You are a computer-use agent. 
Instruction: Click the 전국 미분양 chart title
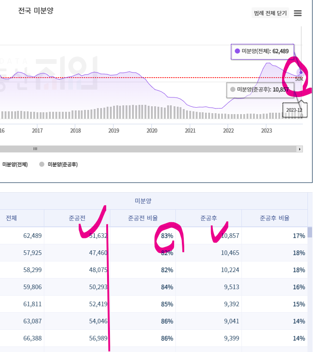[36, 11]
